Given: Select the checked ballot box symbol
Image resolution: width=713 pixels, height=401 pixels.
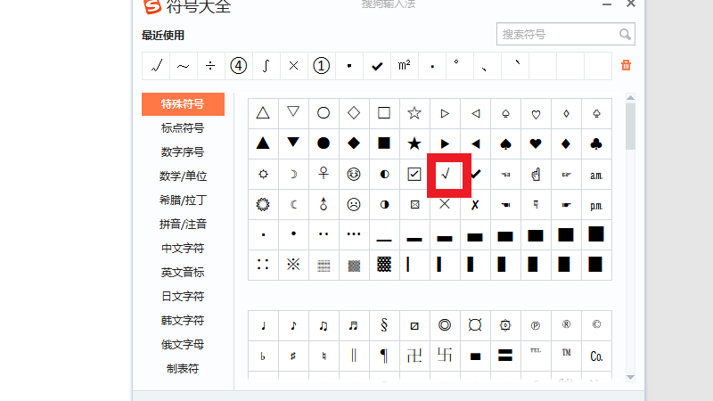Looking at the screenshot, I should [414, 174].
